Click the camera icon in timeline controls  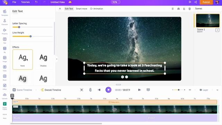[82, 90]
